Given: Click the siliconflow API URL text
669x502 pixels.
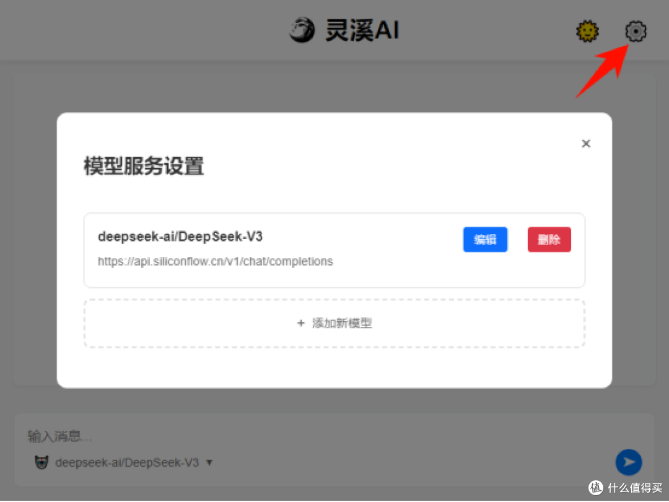Looking at the screenshot, I should click(x=216, y=261).
